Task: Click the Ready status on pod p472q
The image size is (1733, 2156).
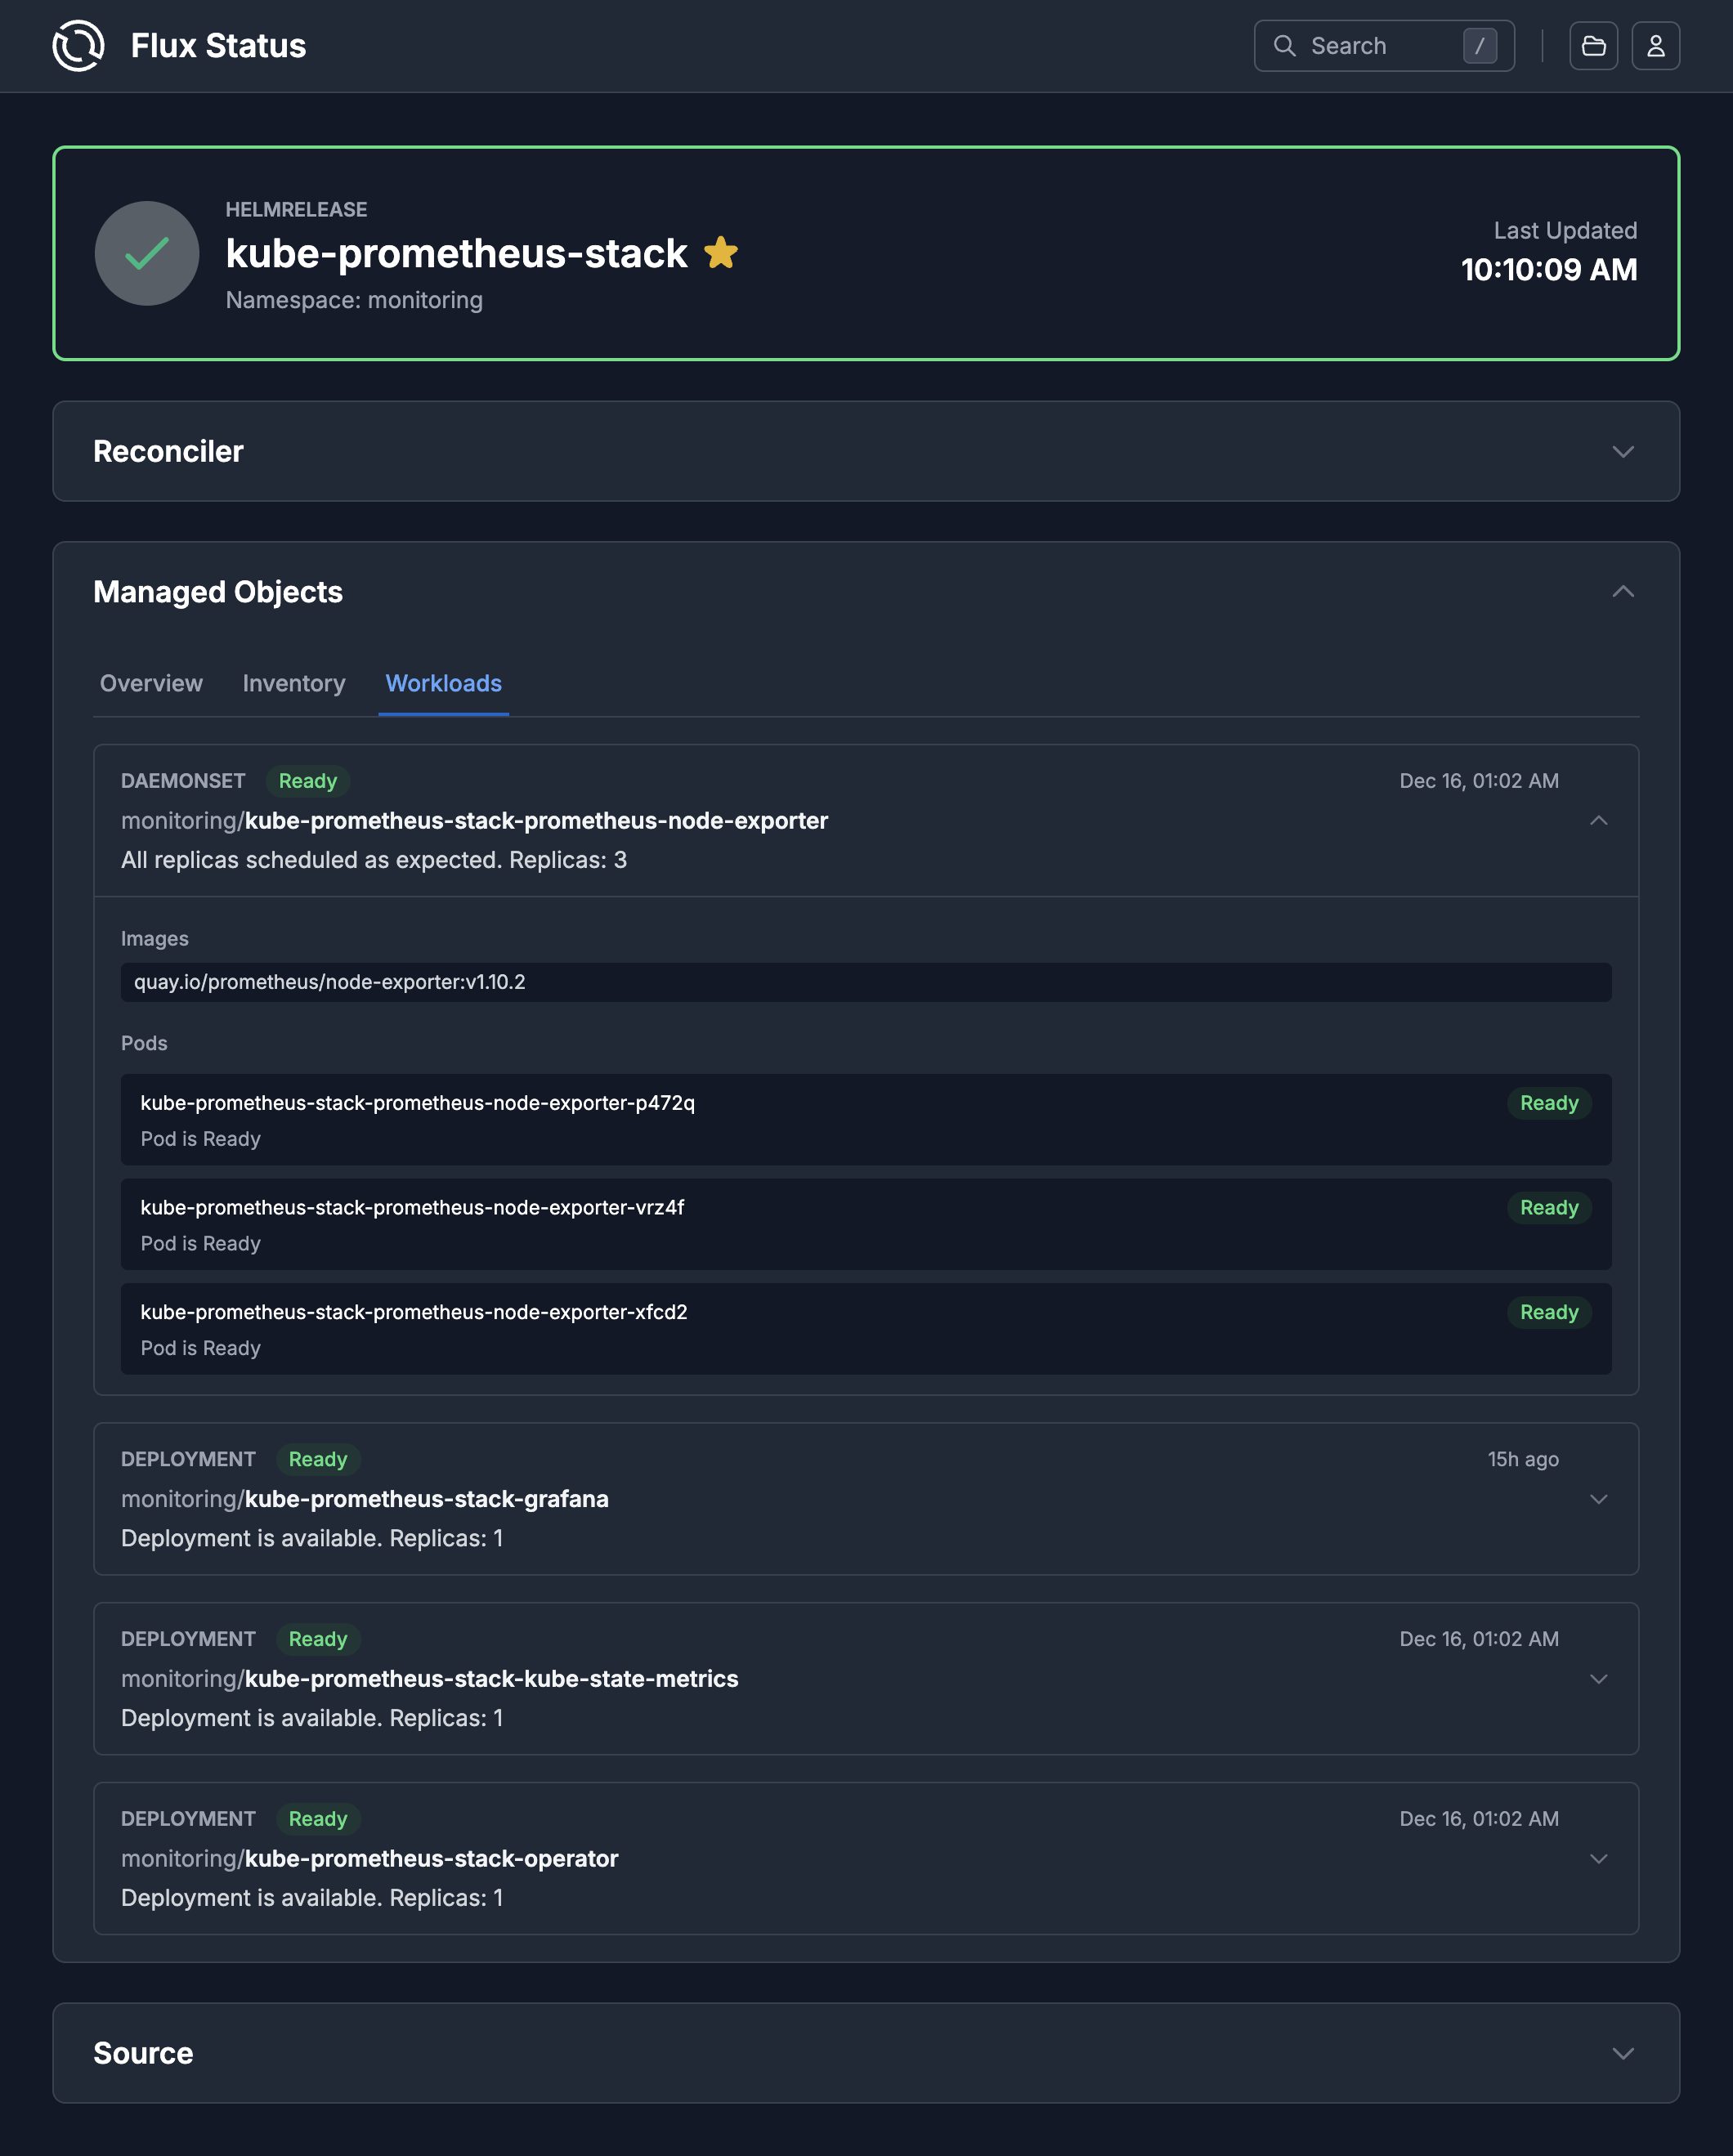Action: coord(1548,1103)
